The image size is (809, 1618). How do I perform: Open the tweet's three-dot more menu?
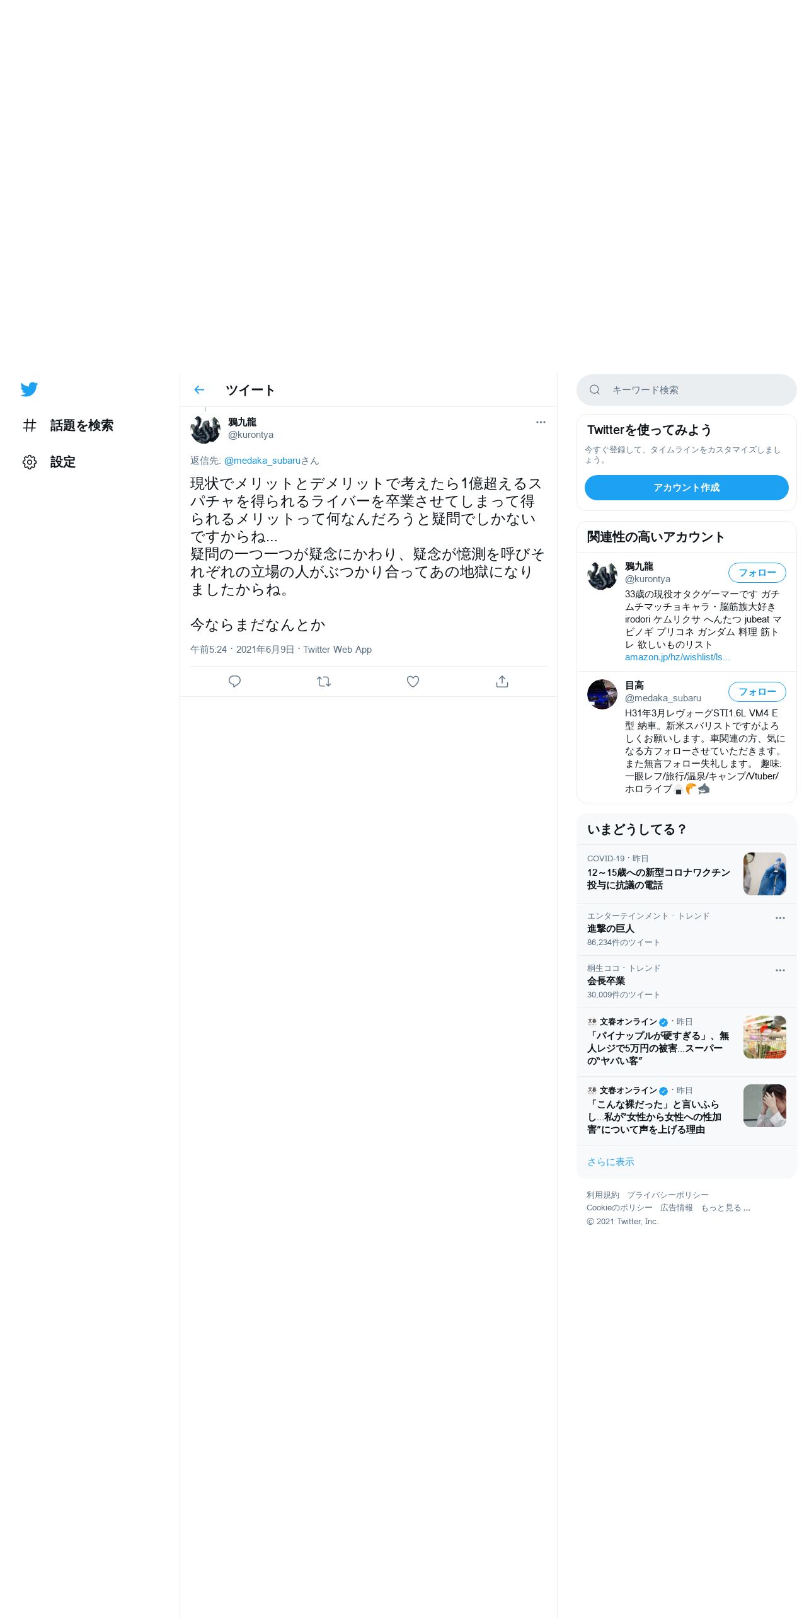[x=541, y=422]
